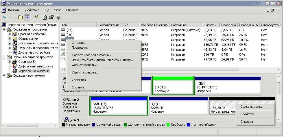Select the (D:) 73,49 ГБ NTFS partition block
This screenshot has height=140, width=284.
(228, 85)
